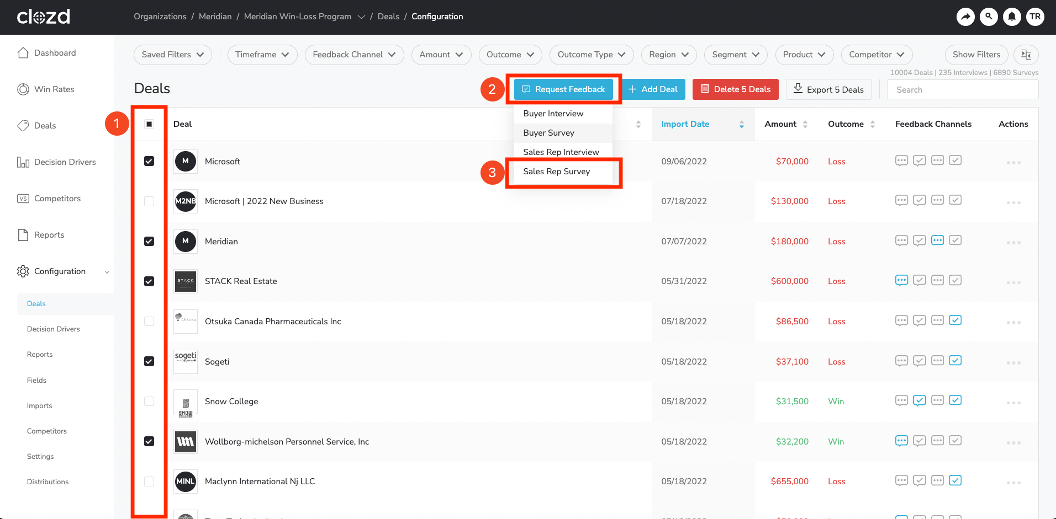Open the Saved Filters dropdown
Viewport: 1056px width, 519px height.
[173, 55]
